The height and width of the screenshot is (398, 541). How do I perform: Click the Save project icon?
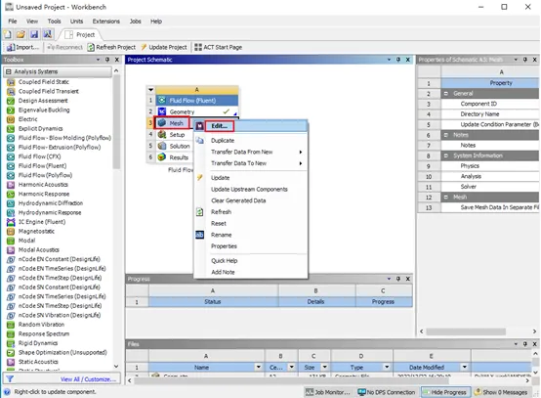point(34,34)
